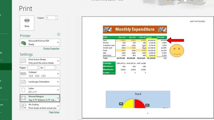Click the Minimum label in preview
Screen dimensions: 214x120
[109, 66]
